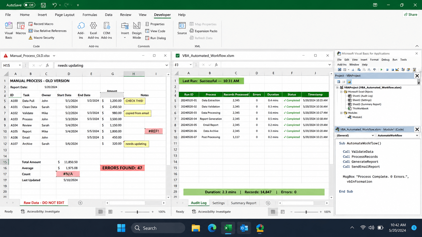Image resolution: width=422 pixels, height=237 pixels.
Task: Open the Name Box dropdown in Manual_Process_OLD
Action: pyautogui.click(x=20, y=65)
